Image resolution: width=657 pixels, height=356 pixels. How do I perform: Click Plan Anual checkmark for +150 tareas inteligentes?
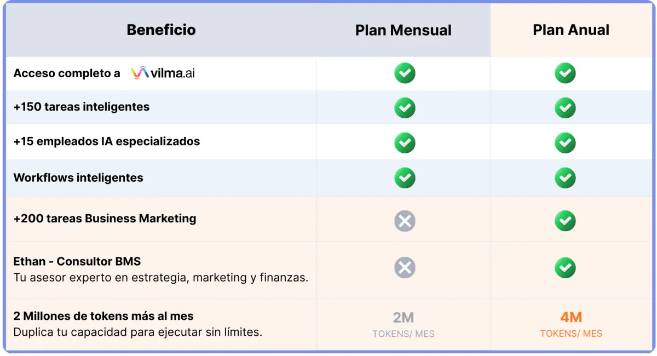click(565, 107)
